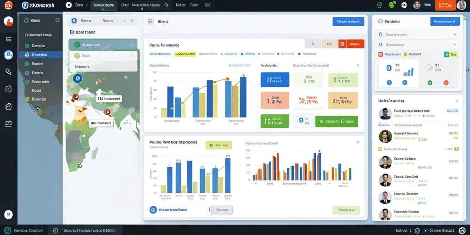
Task: Click the blue button in the center panel header
Action: (348, 21)
